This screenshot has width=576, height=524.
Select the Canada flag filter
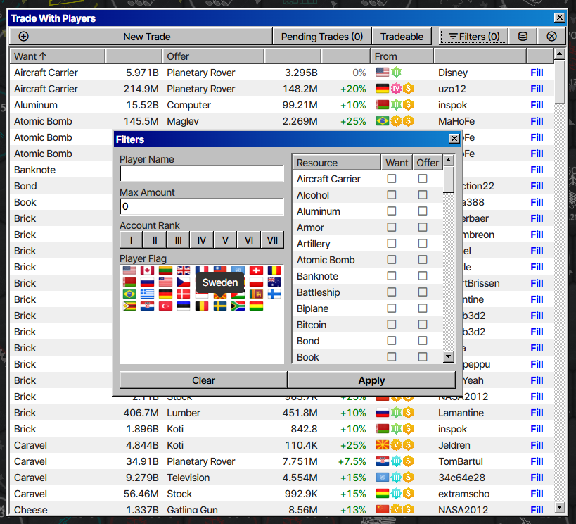(147, 270)
